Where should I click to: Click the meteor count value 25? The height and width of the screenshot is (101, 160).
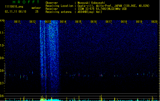click(37, 12)
